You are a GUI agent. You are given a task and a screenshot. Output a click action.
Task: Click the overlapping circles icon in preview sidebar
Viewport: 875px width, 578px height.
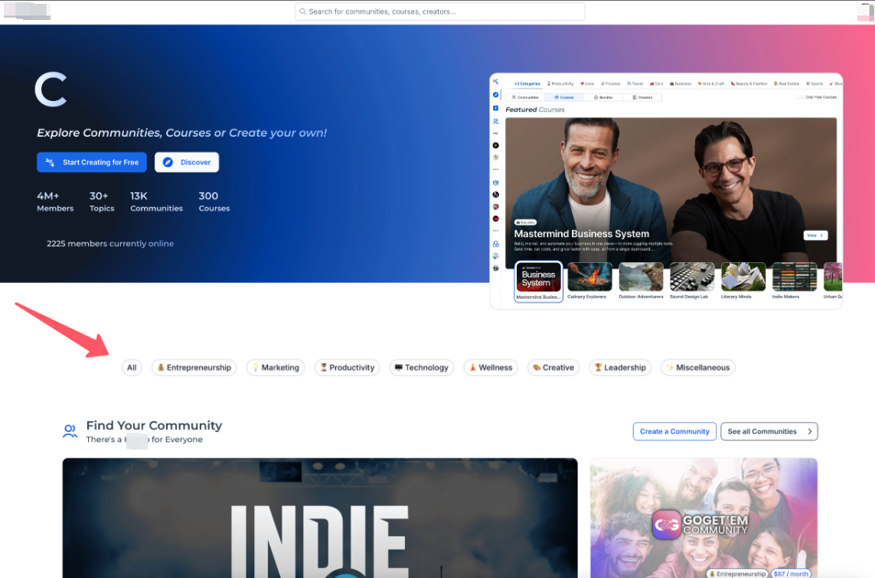point(495,244)
